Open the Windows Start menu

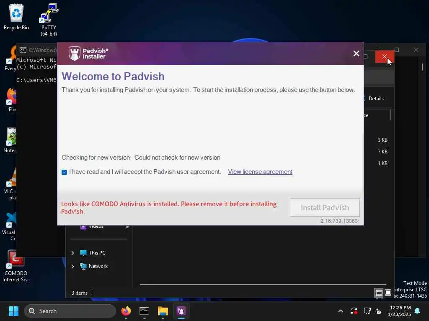(x=13, y=311)
